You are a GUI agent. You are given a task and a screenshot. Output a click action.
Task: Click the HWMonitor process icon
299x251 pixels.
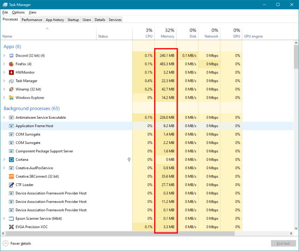pyautogui.click(x=12, y=72)
